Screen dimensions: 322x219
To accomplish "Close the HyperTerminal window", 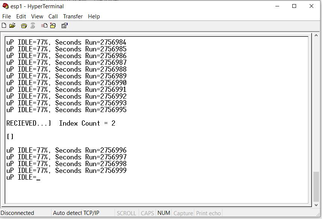I will tap(311, 6).
